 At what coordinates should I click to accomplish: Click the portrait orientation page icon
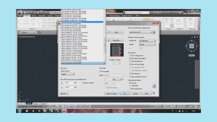point(154,86)
